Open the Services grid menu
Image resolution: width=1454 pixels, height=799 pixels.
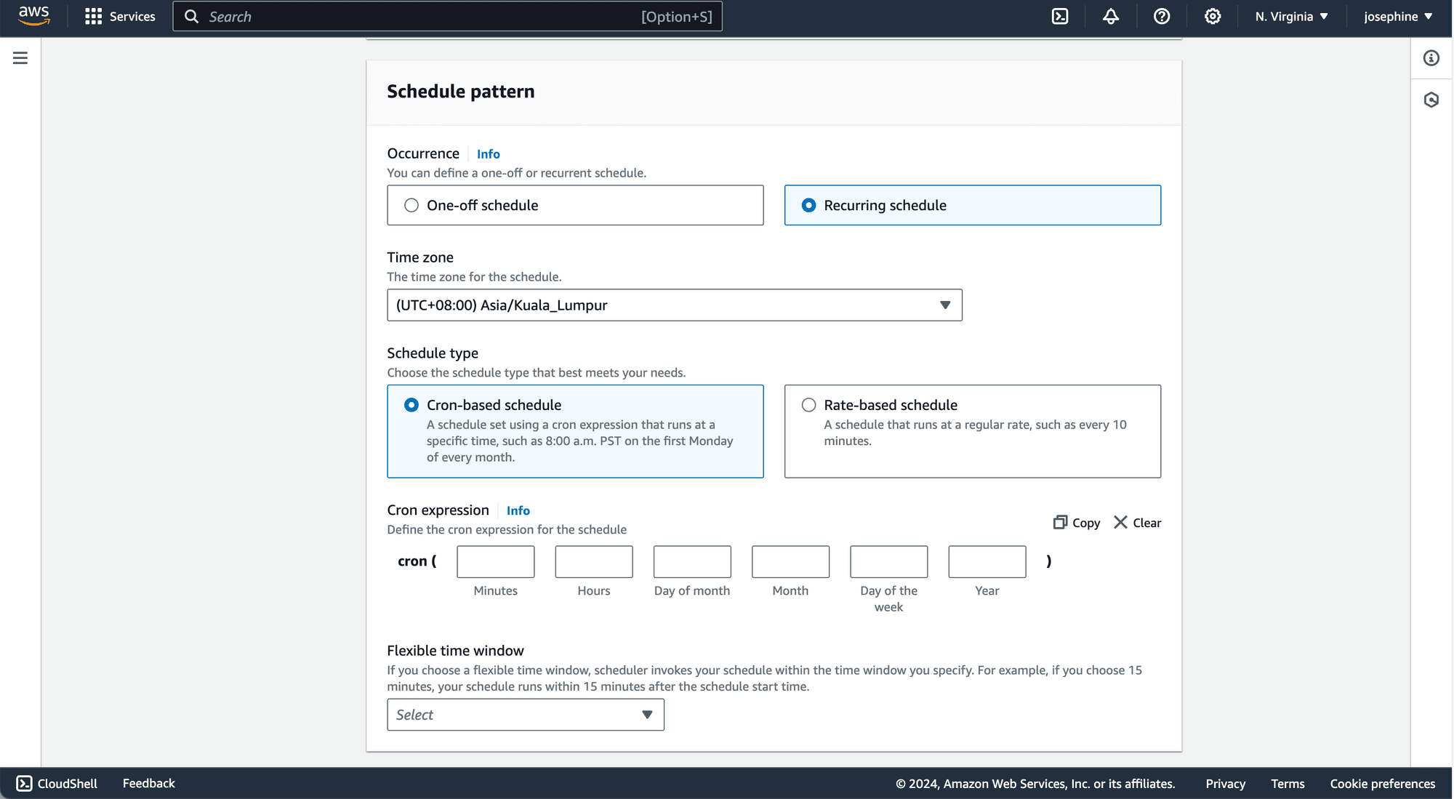click(93, 17)
